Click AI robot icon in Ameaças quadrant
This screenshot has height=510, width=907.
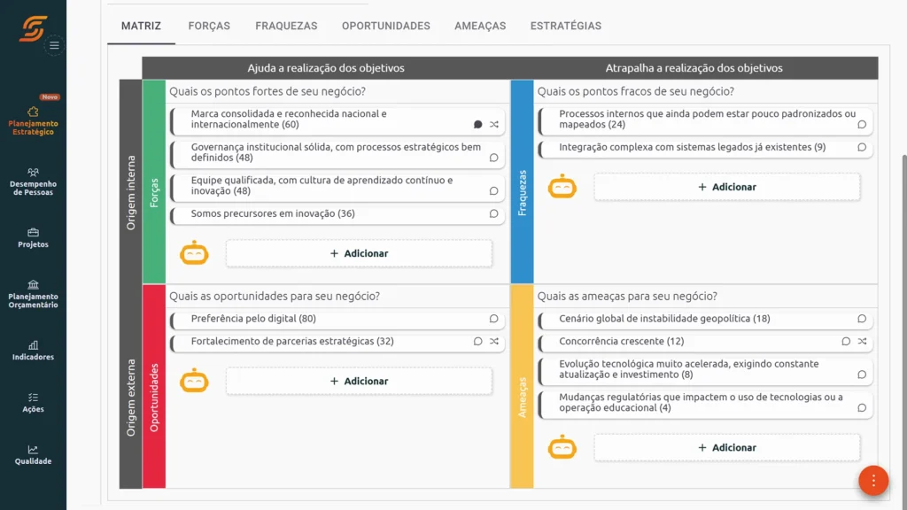click(x=562, y=447)
